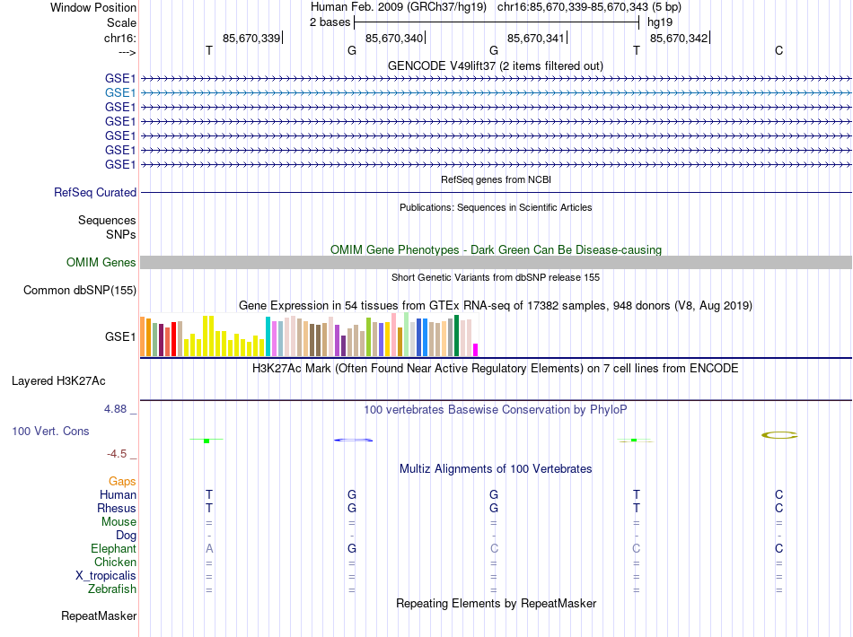Screen dimensions: 853x637
Task: Click 'Repeating Elements by RepeatMasker' title
Action: [497, 604]
